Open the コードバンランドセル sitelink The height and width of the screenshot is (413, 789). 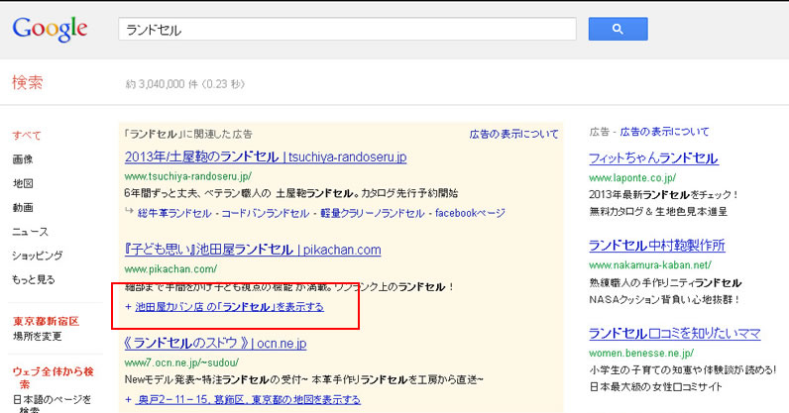coord(266,213)
